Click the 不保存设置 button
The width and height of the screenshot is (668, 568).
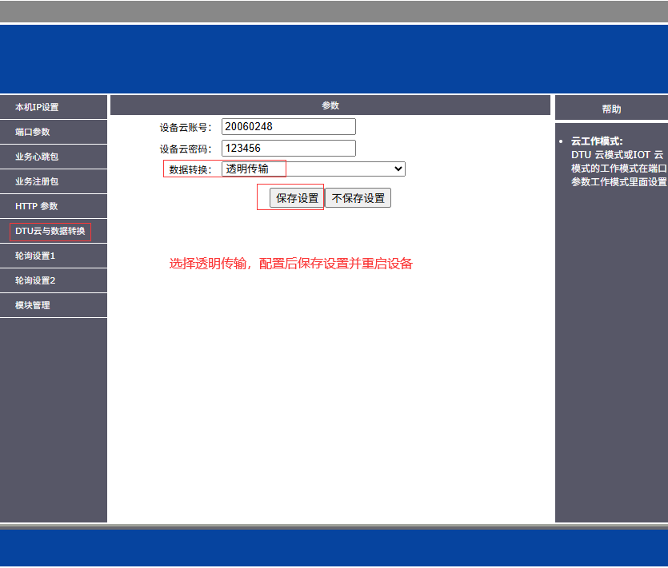coord(358,198)
